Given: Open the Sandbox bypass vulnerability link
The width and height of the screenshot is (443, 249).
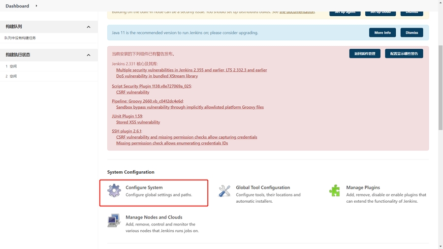Looking at the screenshot, I should [x=190, y=107].
